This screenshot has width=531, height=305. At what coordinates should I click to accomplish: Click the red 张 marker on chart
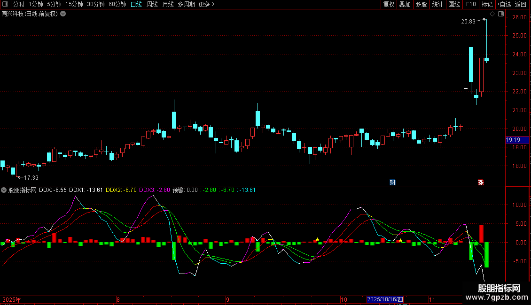click(x=481, y=183)
